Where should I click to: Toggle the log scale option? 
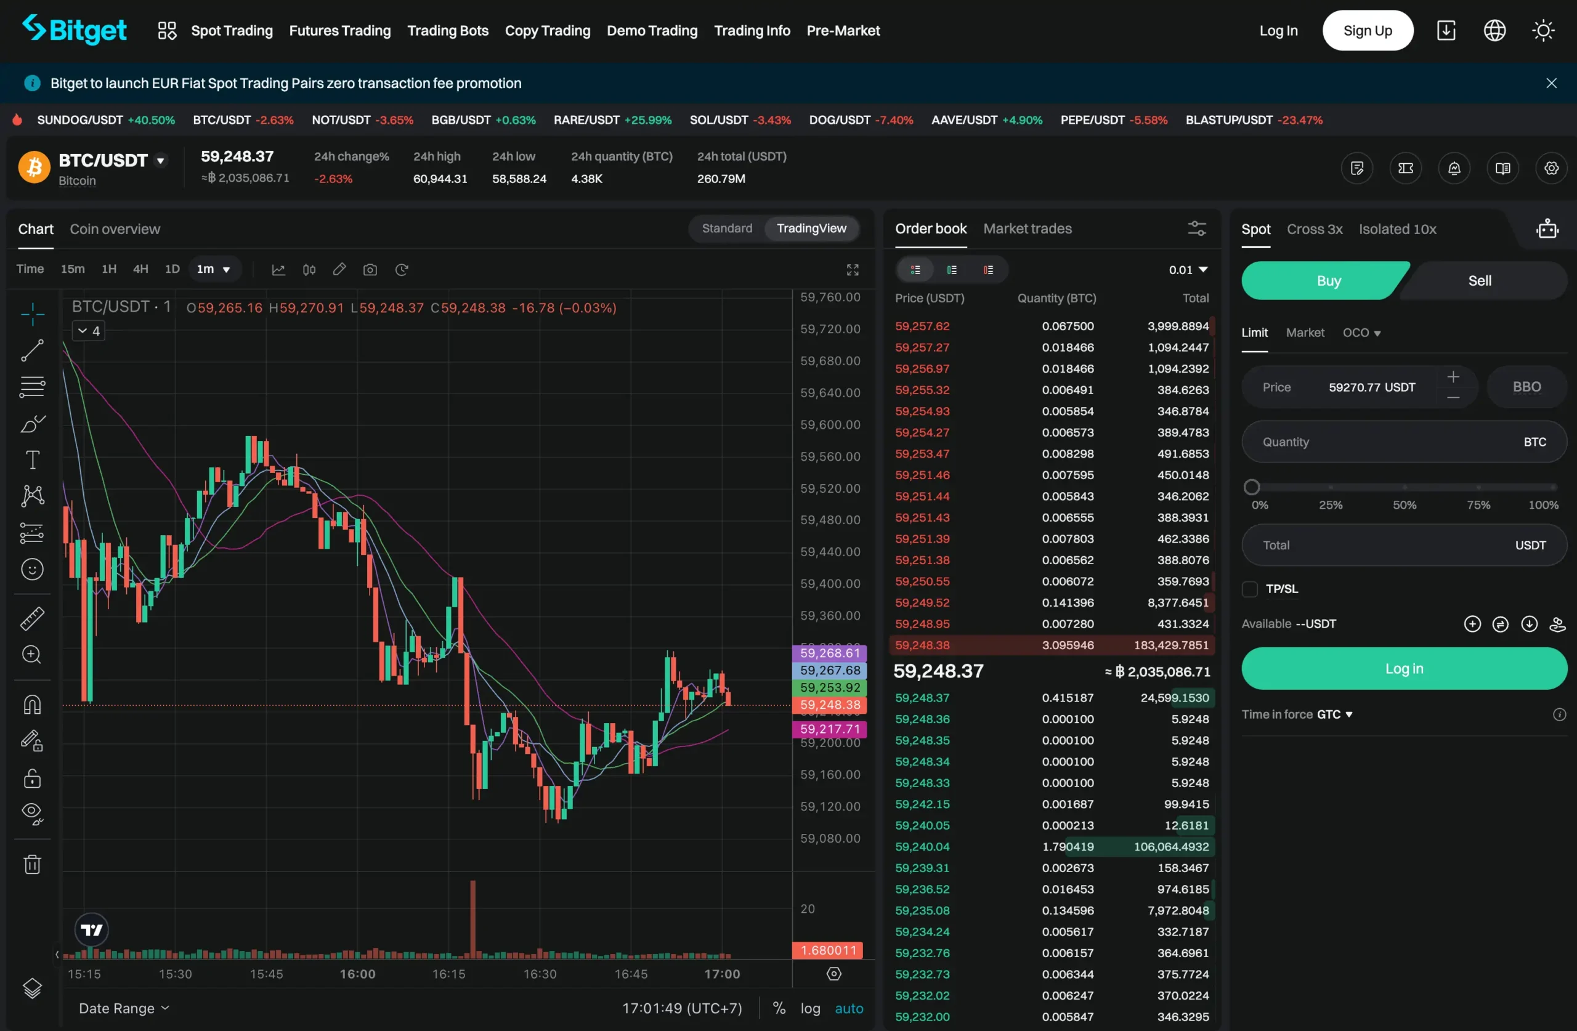809,1008
